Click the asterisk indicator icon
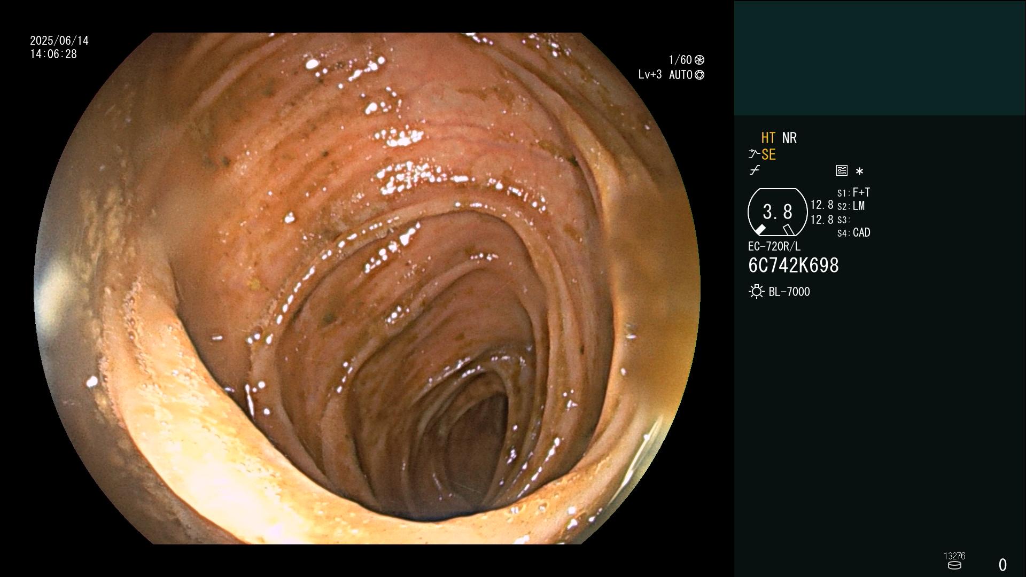 859,171
